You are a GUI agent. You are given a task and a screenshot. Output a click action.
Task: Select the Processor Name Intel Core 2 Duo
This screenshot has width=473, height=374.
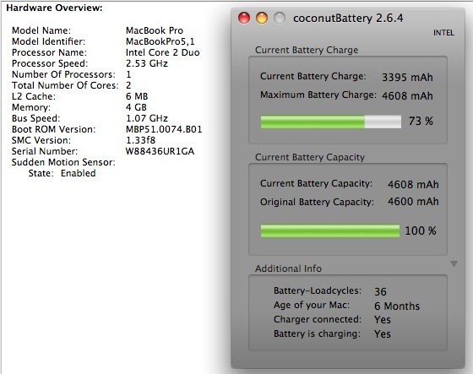click(162, 52)
